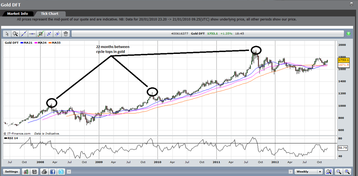
Task: Open the Settings button
Action: (x=11, y=172)
